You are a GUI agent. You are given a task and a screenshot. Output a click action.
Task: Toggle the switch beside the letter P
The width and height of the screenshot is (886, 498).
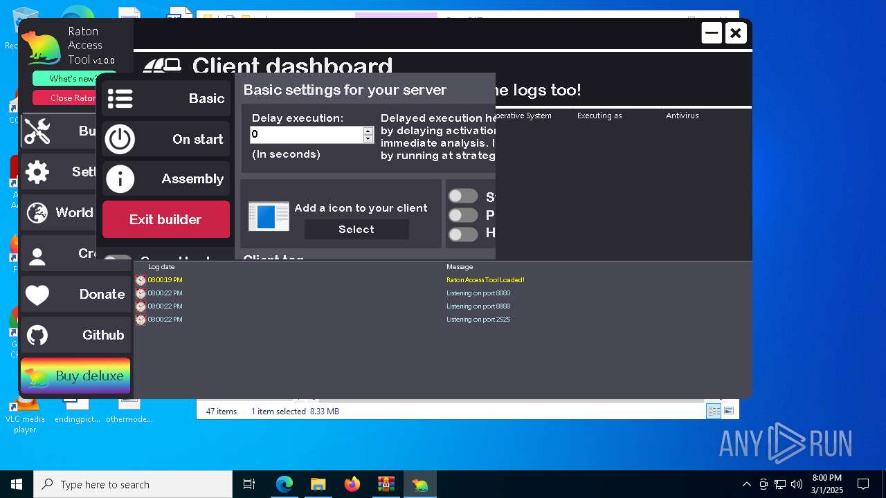click(463, 215)
